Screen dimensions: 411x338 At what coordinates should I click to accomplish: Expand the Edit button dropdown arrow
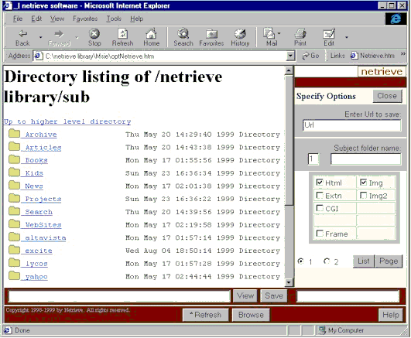347,37
